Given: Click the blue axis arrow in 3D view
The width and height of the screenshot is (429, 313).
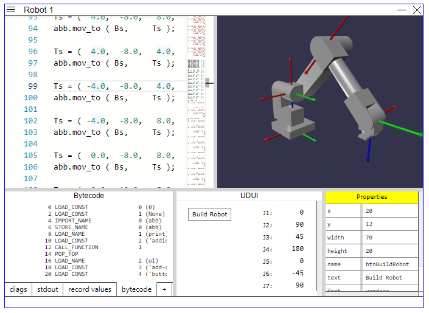Looking at the screenshot, I should pos(369,150).
